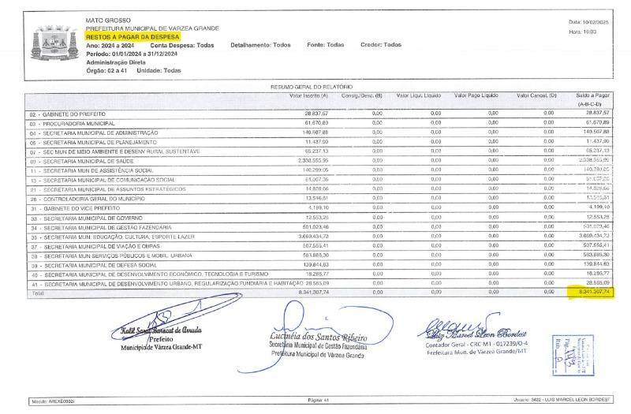Select row 'SECRETARIA MUNICIPAL DE SAÚDE'
Screen dimensions: 631x414
coord(319,161)
